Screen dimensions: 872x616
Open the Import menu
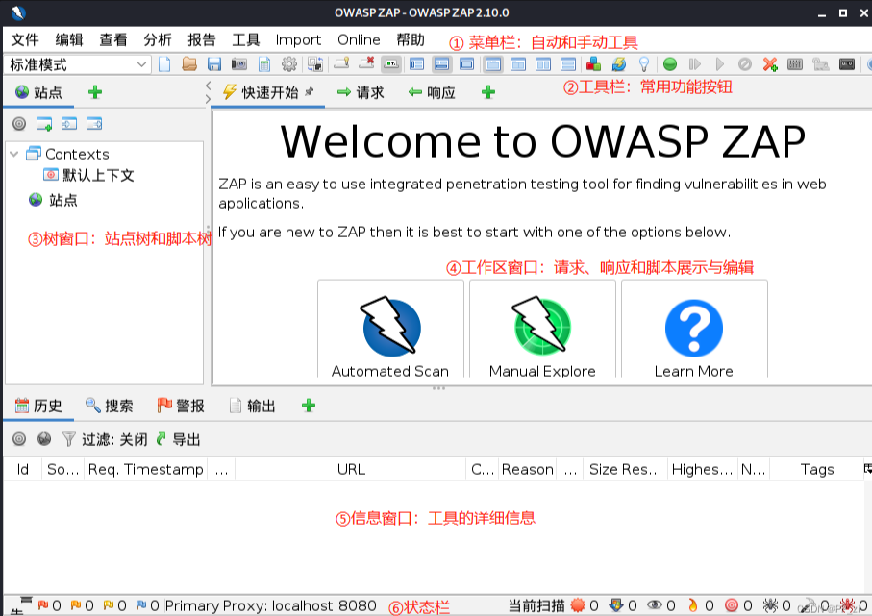point(298,40)
